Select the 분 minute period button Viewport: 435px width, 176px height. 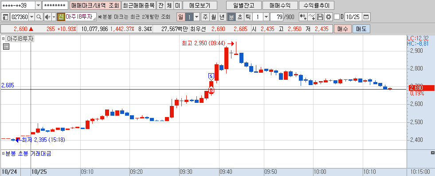coord(231,17)
